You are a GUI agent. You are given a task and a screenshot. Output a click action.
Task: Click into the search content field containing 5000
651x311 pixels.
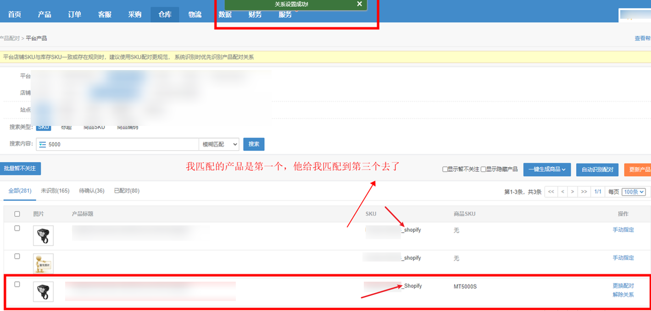(122, 144)
